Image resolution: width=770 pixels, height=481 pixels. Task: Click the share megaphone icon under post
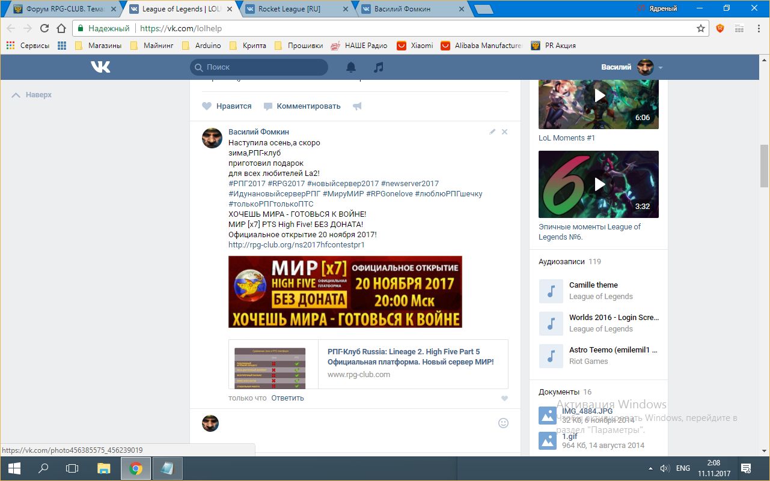(357, 106)
